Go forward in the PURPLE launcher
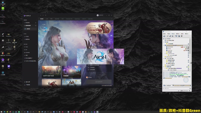The width and height of the screenshot is (201, 113). tap(43, 15)
